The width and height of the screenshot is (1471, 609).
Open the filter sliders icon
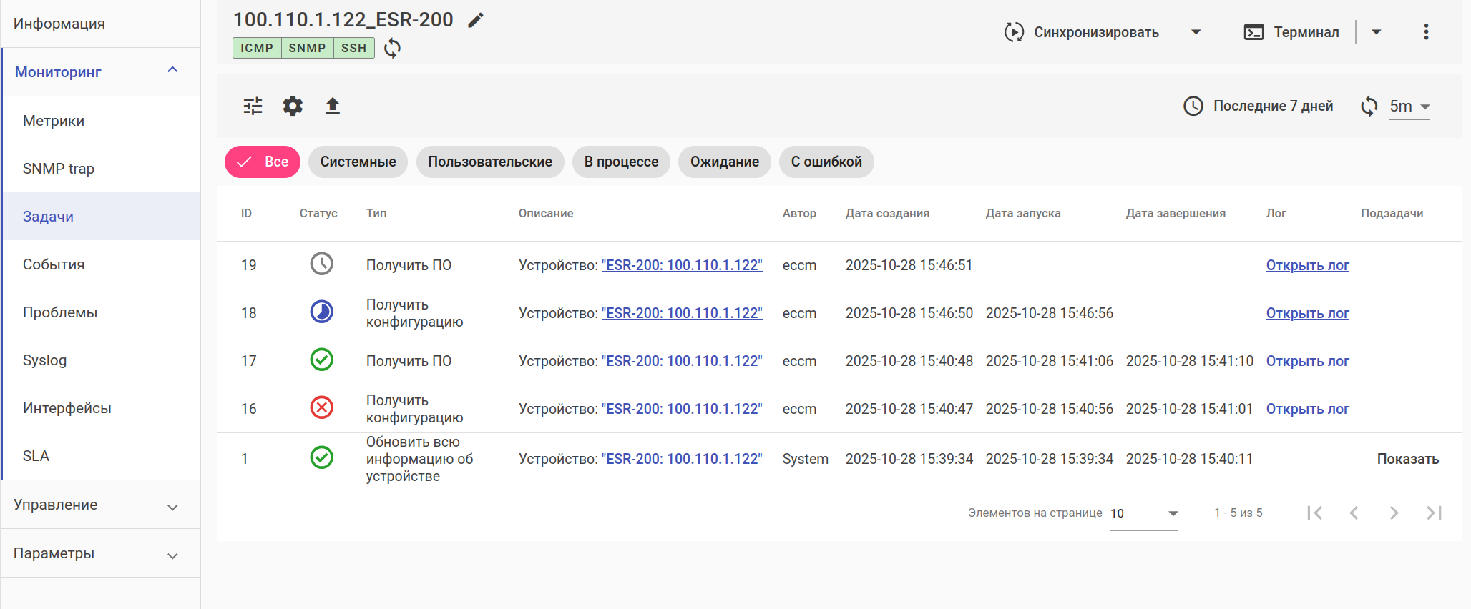253,107
